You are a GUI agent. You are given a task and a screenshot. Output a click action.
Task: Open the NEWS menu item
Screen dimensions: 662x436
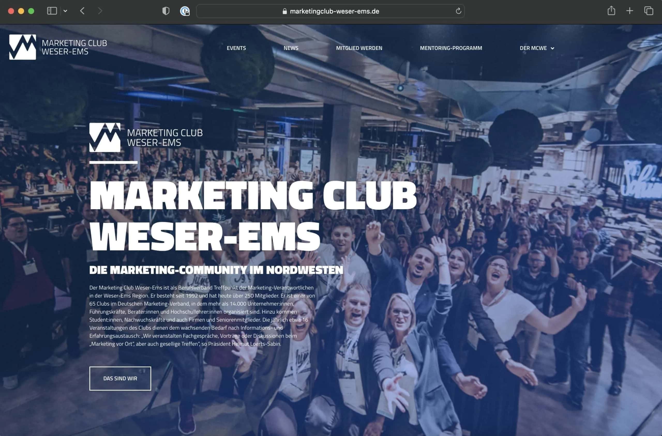tap(291, 48)
